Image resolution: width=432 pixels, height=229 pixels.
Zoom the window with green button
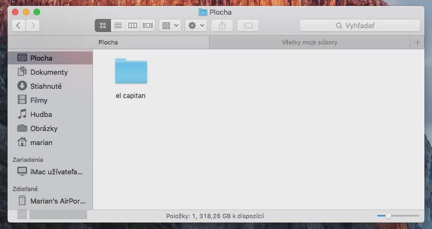[37, 12]
